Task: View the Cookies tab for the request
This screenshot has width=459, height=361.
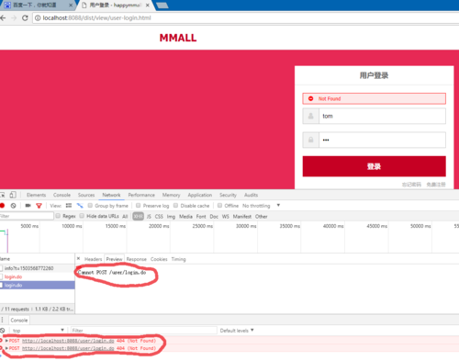Action: coord(159,259)
